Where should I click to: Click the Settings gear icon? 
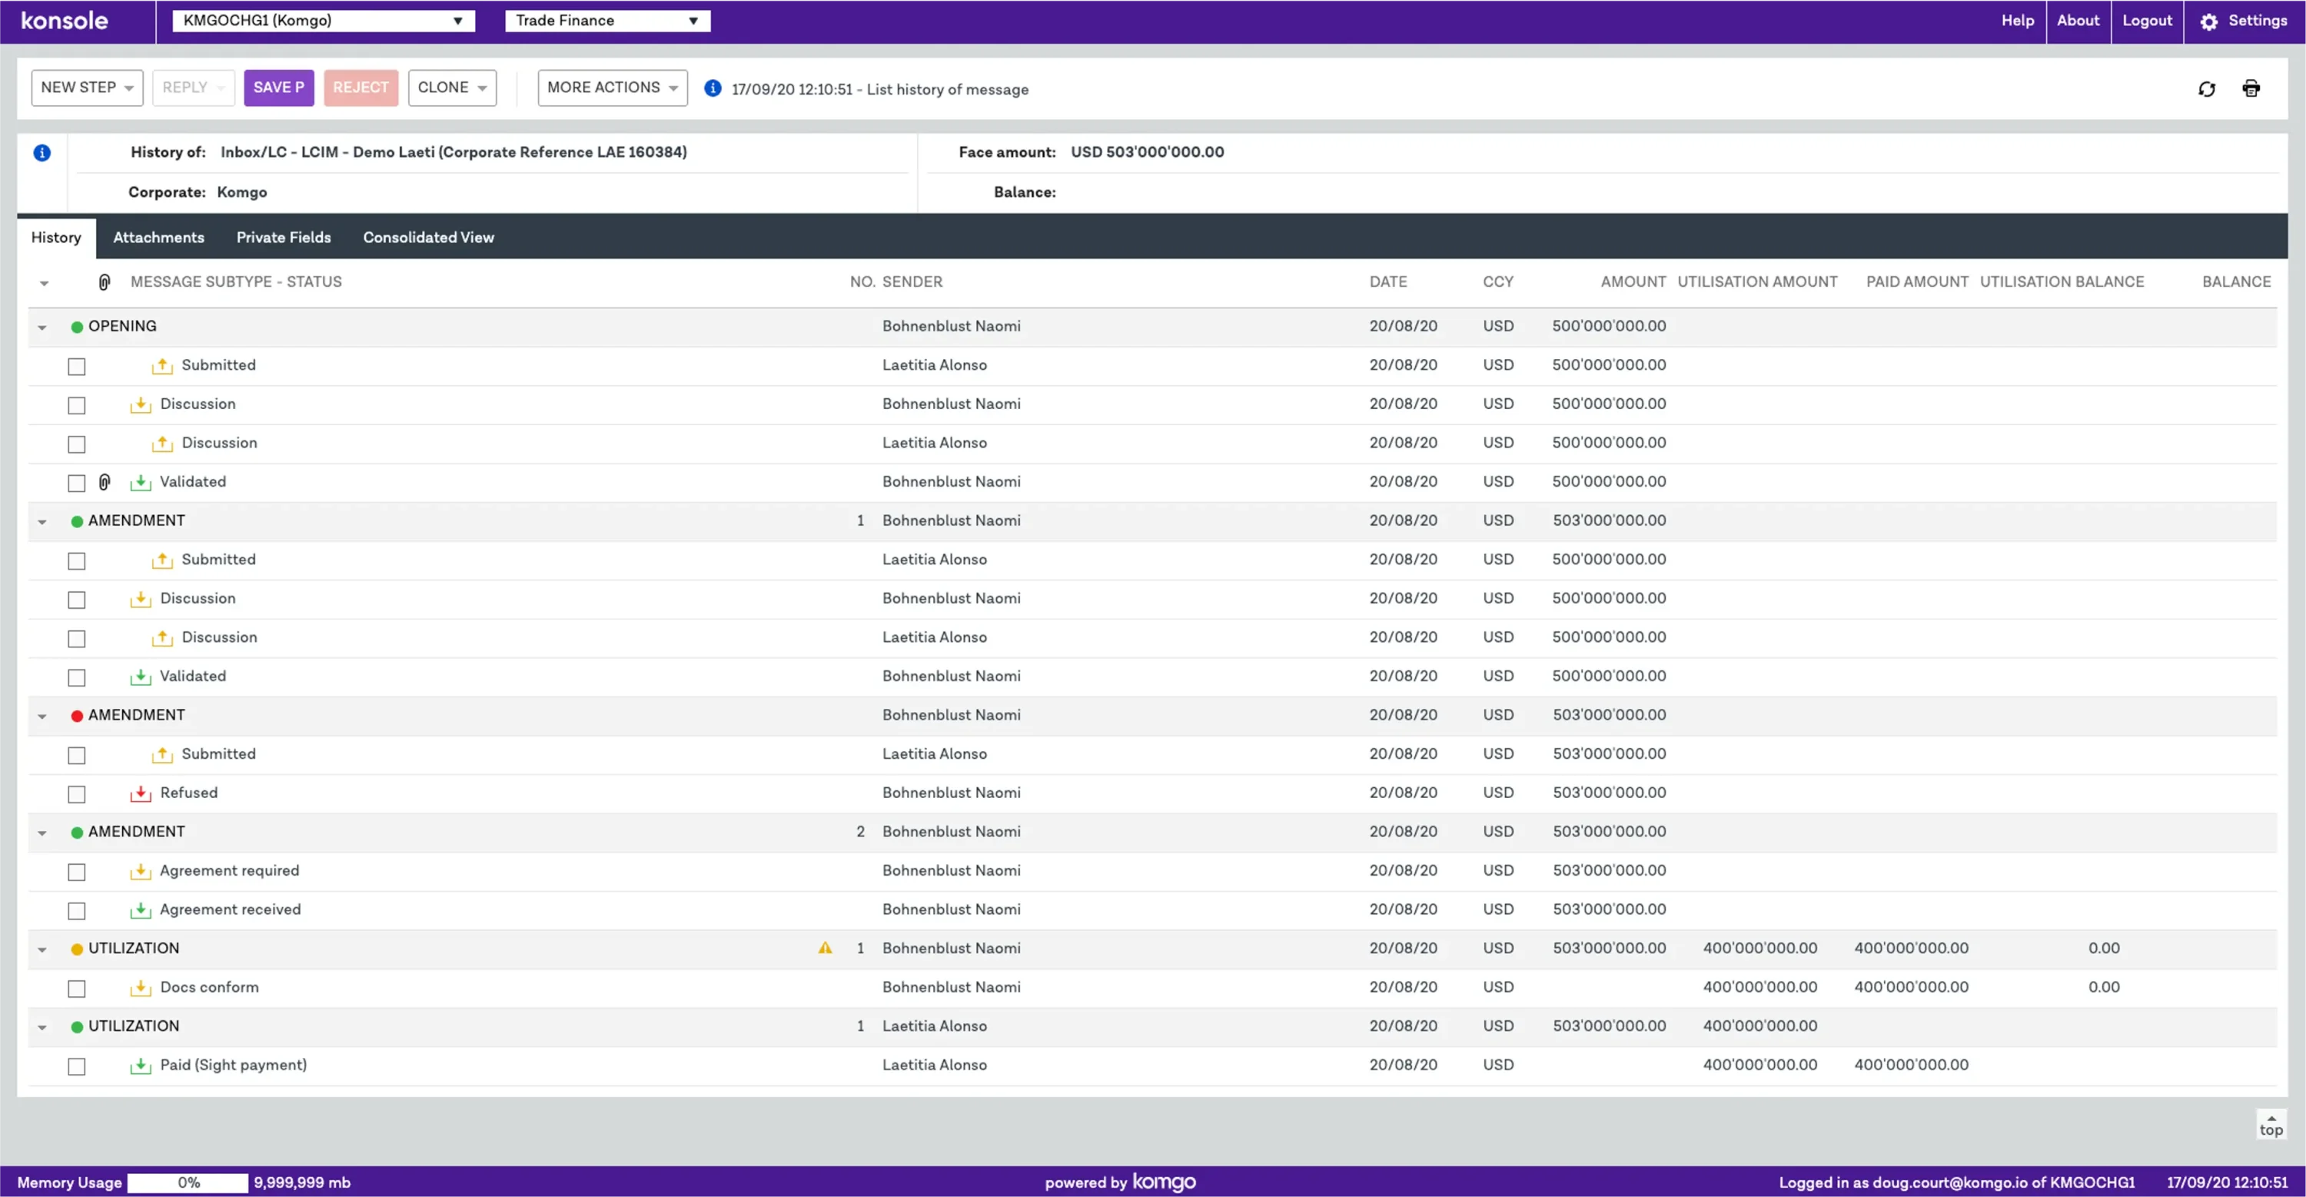point(2208,22)
